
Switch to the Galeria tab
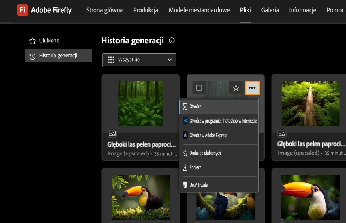coord(270,10)
